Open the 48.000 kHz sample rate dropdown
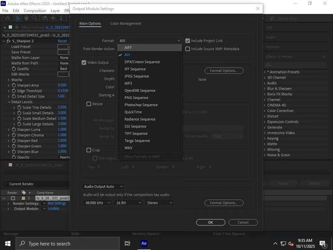The image size is (333, 250). click(97, 203)
